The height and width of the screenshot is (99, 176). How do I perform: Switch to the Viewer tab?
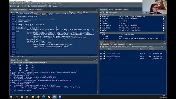(x=123, y=42)
